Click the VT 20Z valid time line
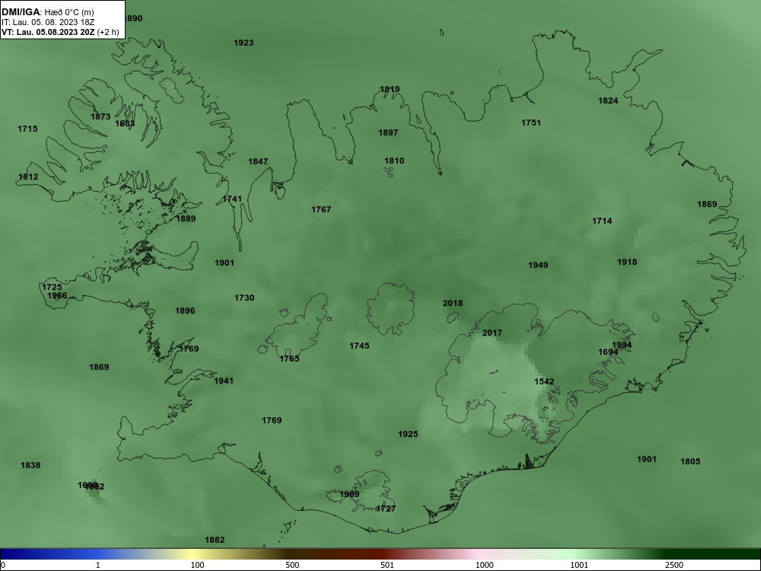This screenshot has height=571, width=761. coord(60,33)
